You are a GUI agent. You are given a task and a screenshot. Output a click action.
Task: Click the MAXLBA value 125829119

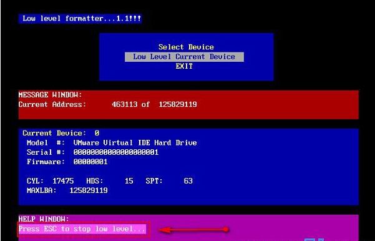tap(89, 191)
